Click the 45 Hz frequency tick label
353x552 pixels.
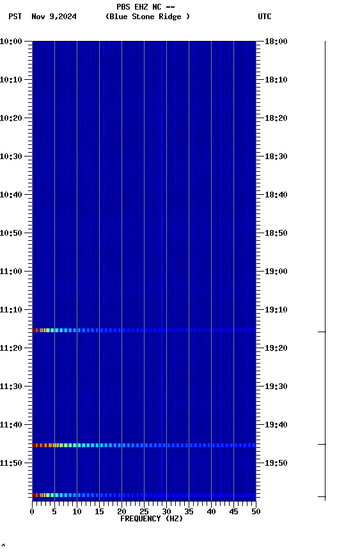[233, 512]
